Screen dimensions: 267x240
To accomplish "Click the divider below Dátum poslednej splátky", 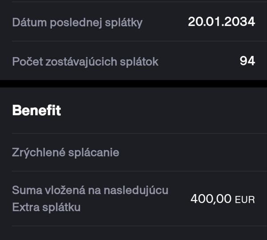I will (x=133, y=41).
